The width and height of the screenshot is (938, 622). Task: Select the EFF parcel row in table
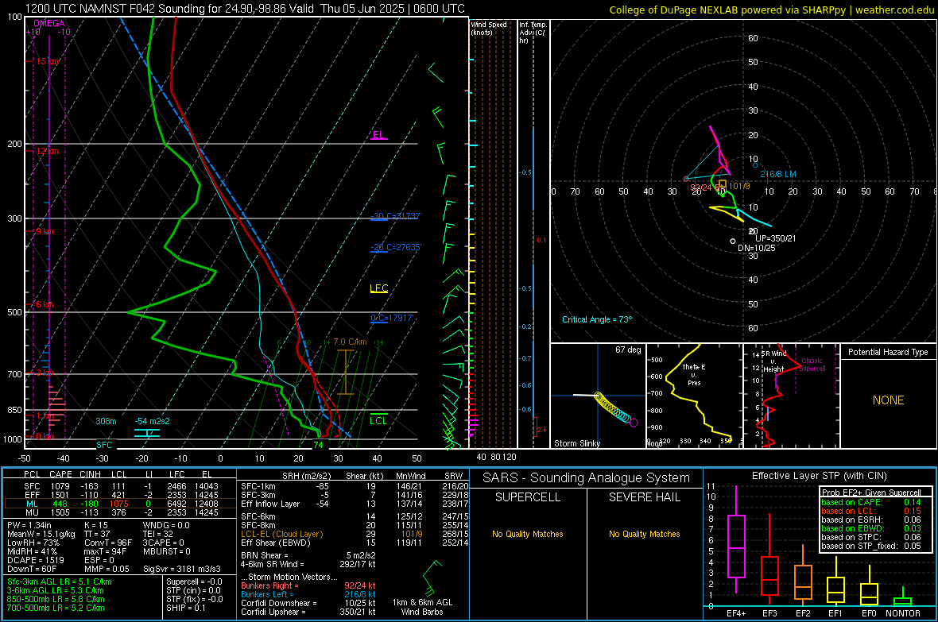point(120,495)
